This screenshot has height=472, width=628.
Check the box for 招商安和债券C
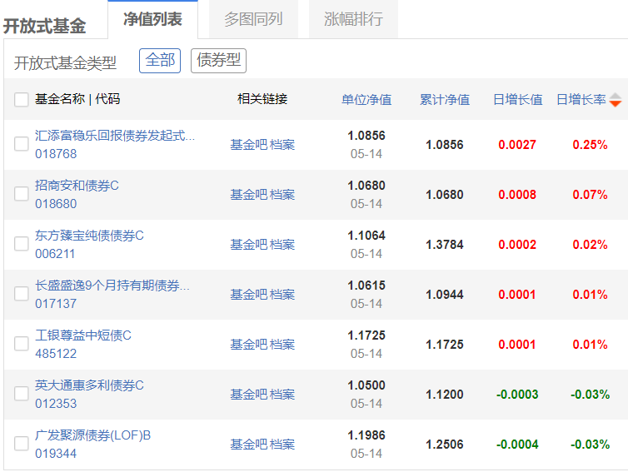click(21, 194)
